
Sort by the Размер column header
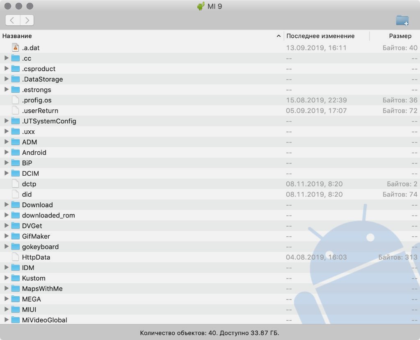coord(400,36)
